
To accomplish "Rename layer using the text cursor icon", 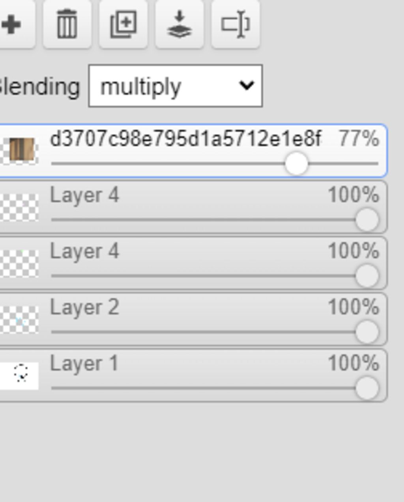I will point(236,25).
